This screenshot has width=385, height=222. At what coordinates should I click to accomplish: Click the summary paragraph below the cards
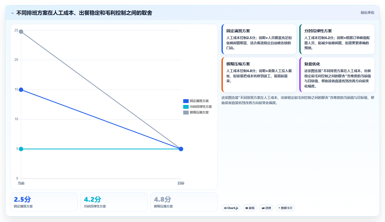point(298,100)
